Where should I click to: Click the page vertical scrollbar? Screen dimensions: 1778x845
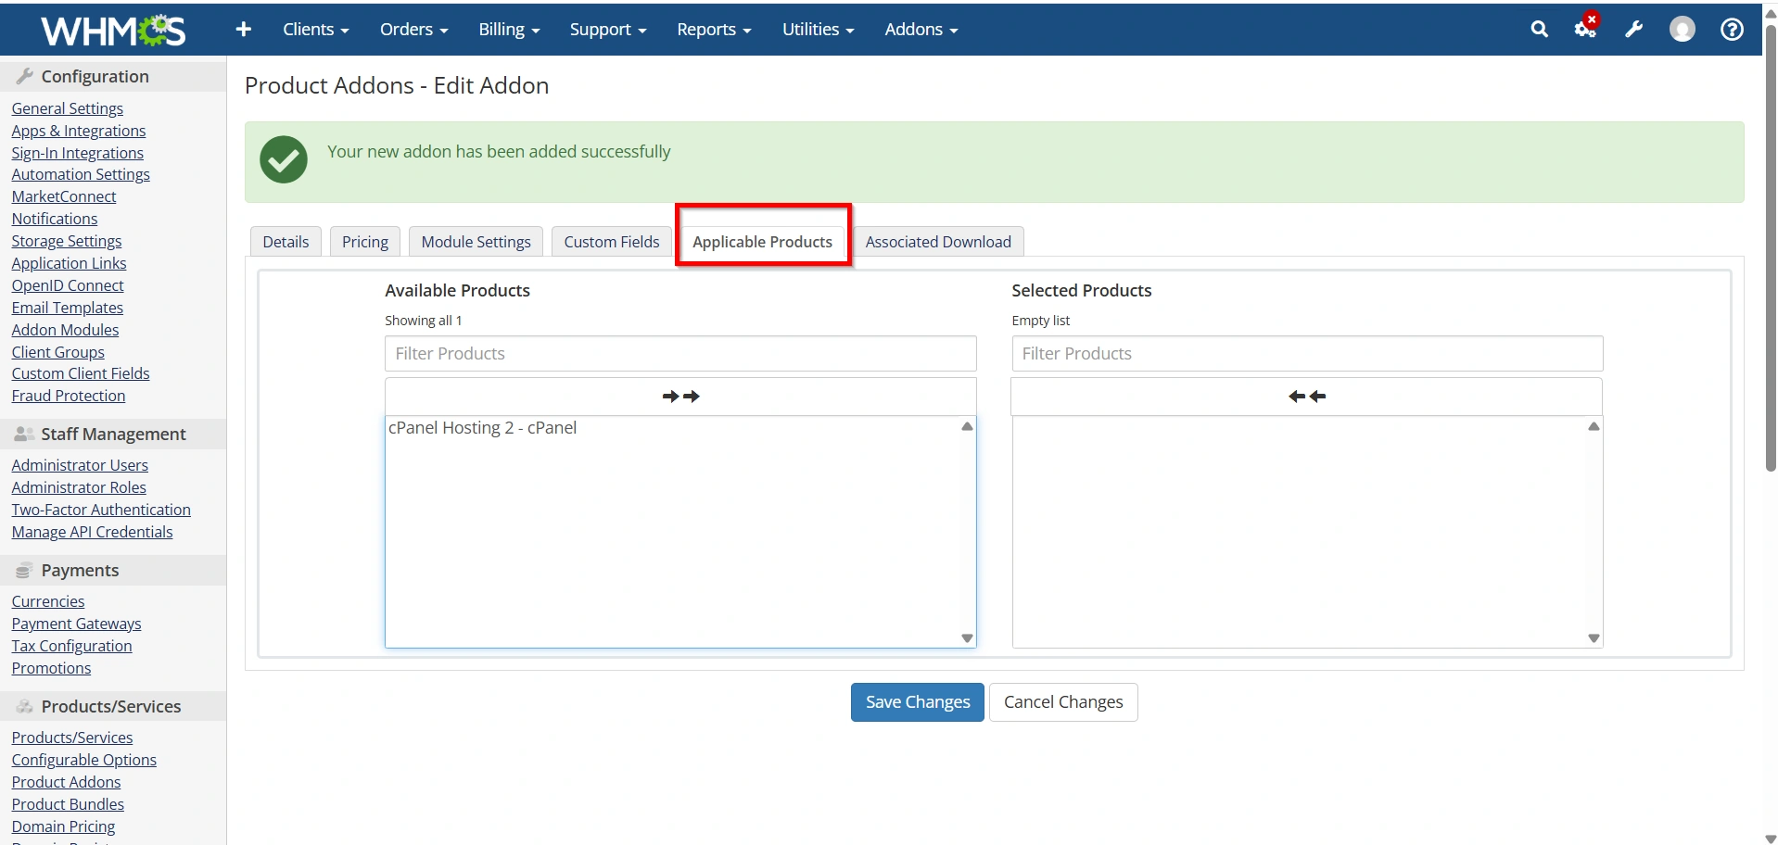1770,246
